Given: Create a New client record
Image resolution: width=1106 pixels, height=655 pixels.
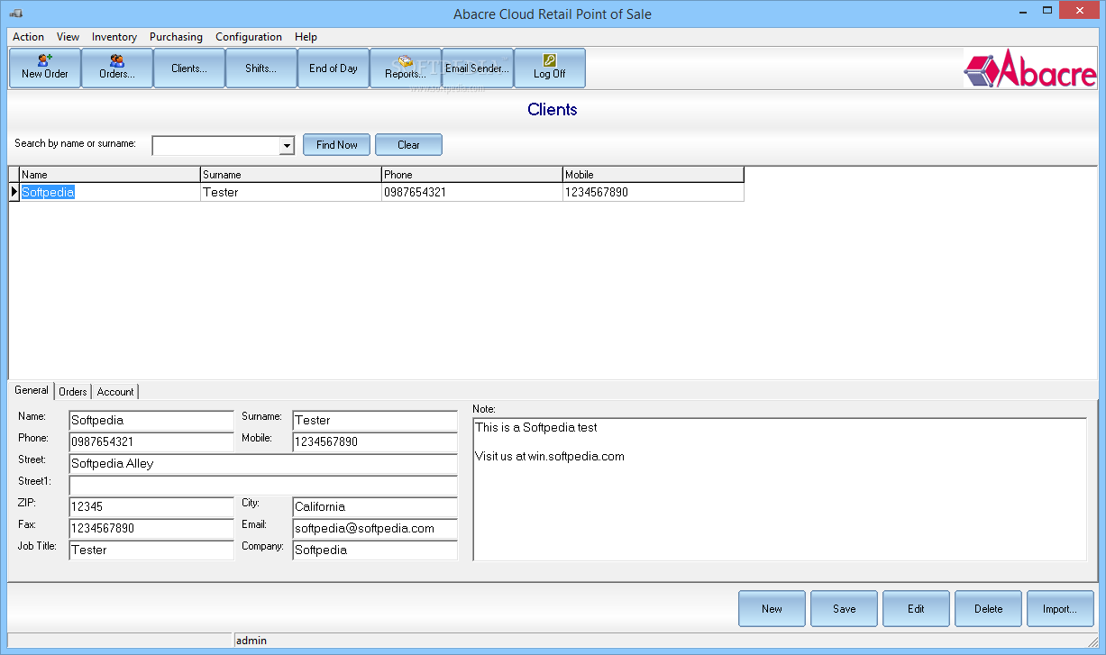Looking at the screenshot, I should pyautogui.click(x=772, y=609).
